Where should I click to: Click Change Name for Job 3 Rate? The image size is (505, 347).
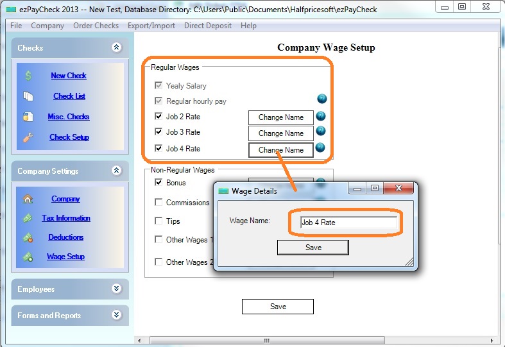280,133
